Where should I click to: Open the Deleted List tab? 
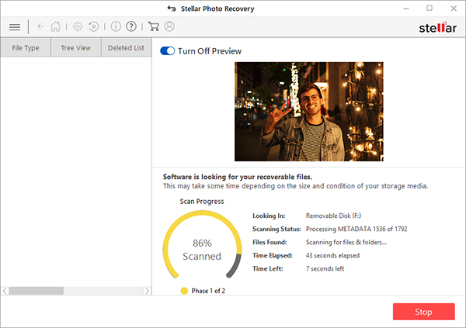pyautogui.click(x=126, y=47)
